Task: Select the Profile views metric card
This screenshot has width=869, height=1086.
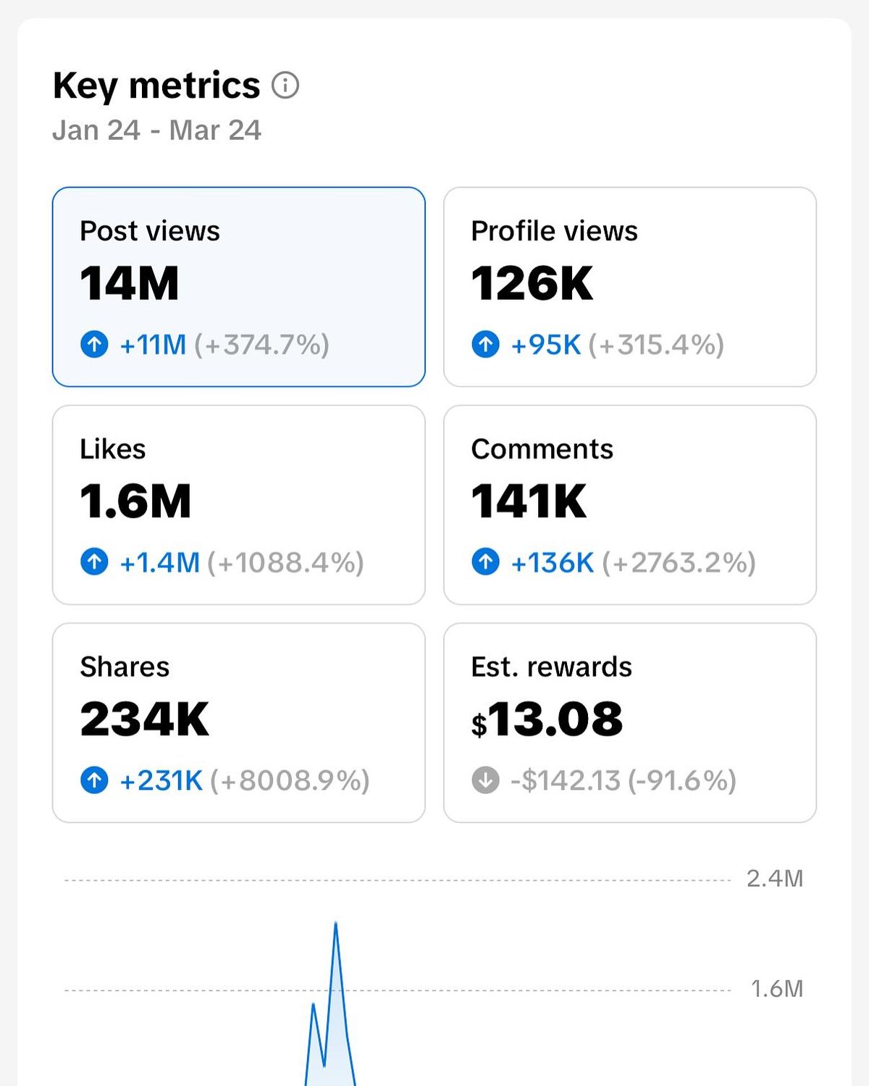Action: coord(629,287)
